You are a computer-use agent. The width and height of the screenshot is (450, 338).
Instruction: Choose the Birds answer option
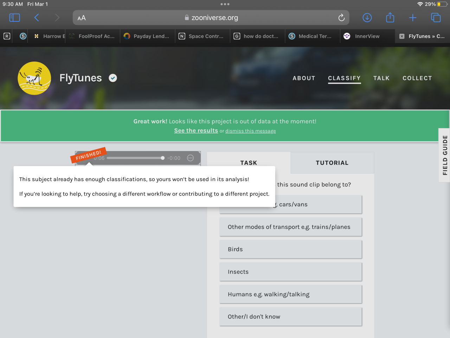[x=291, y=249]
